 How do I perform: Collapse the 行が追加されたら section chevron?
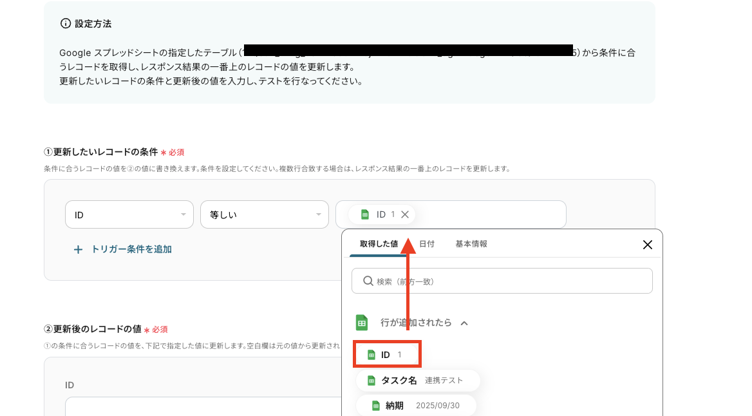(464, 323)
